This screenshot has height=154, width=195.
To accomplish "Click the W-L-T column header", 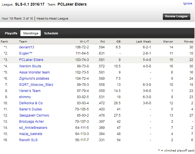I will coord(84,41).
